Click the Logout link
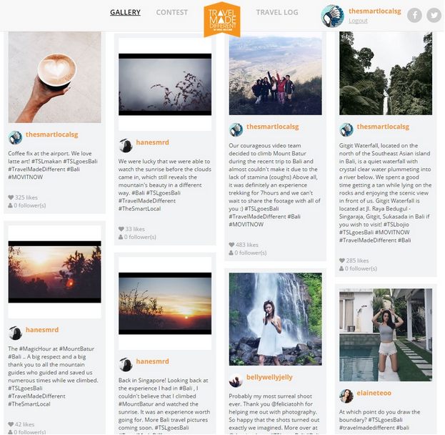The width and height of the screenshot is (445, 435). [358, 21]
